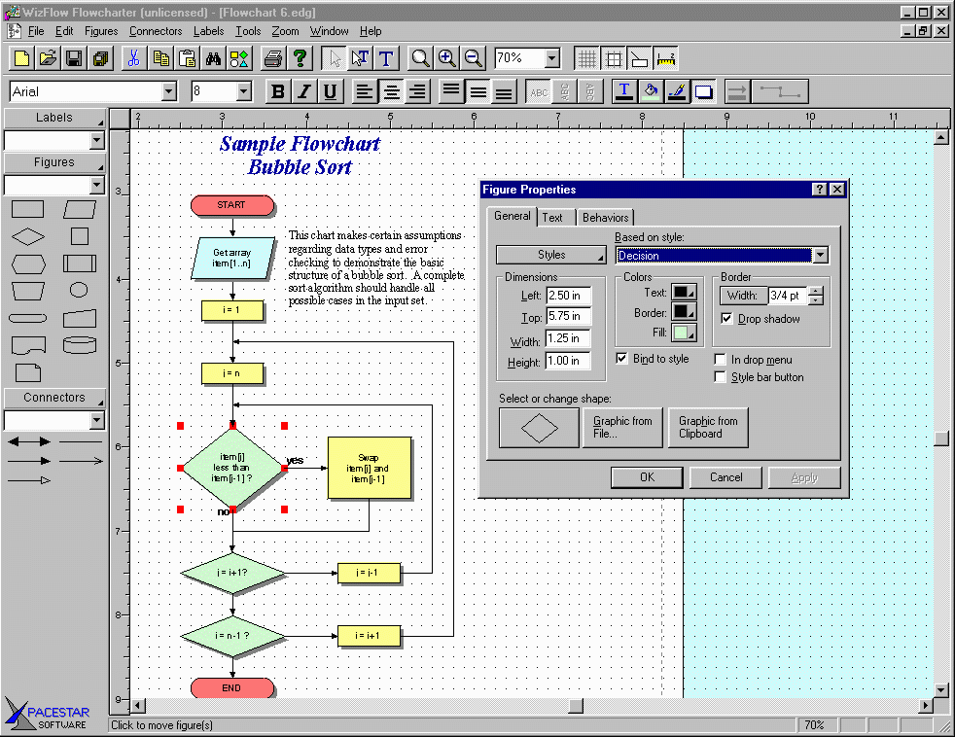Copy selection using the copy icon
Viewport: 955px width, 737px height.
pyautogui.click(x=160, y=58)
